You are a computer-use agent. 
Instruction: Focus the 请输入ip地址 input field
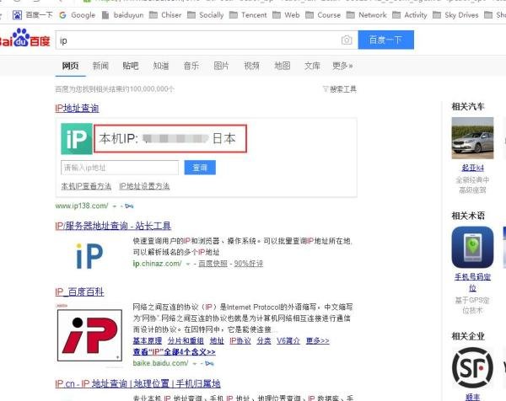(120, 168)
